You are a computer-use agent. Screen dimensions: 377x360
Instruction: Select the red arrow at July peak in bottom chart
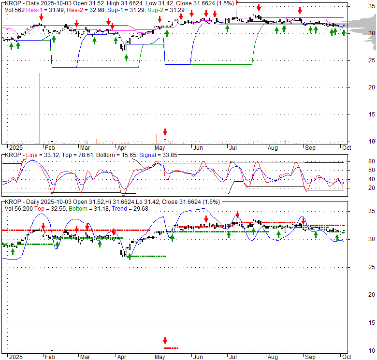(237, 214)
